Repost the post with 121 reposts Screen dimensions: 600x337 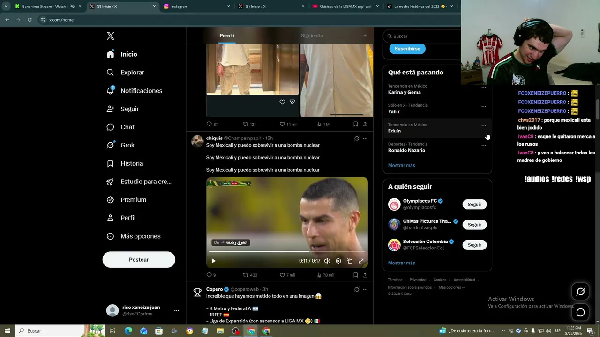tap(249, 124)
